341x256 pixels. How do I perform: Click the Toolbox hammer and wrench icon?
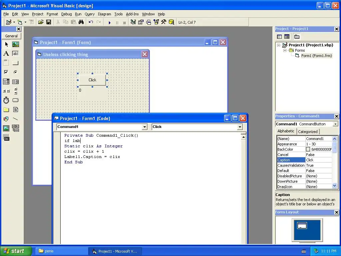(x=164, y=22)
